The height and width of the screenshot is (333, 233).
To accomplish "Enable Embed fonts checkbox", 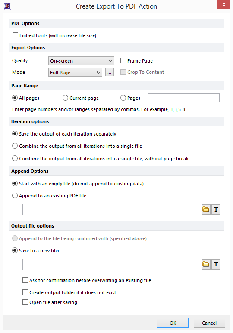I will 15,35.
